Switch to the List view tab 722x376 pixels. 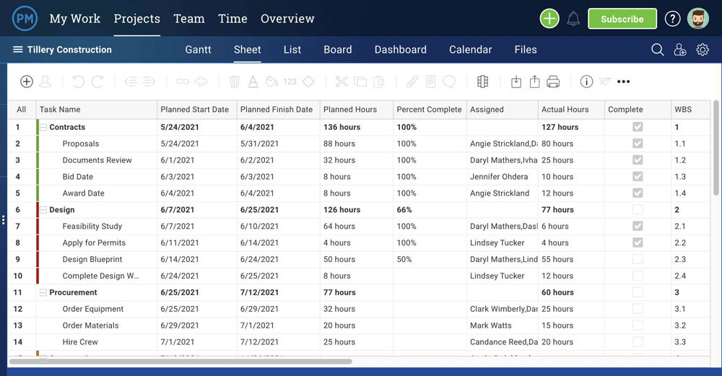click(292, 50)
